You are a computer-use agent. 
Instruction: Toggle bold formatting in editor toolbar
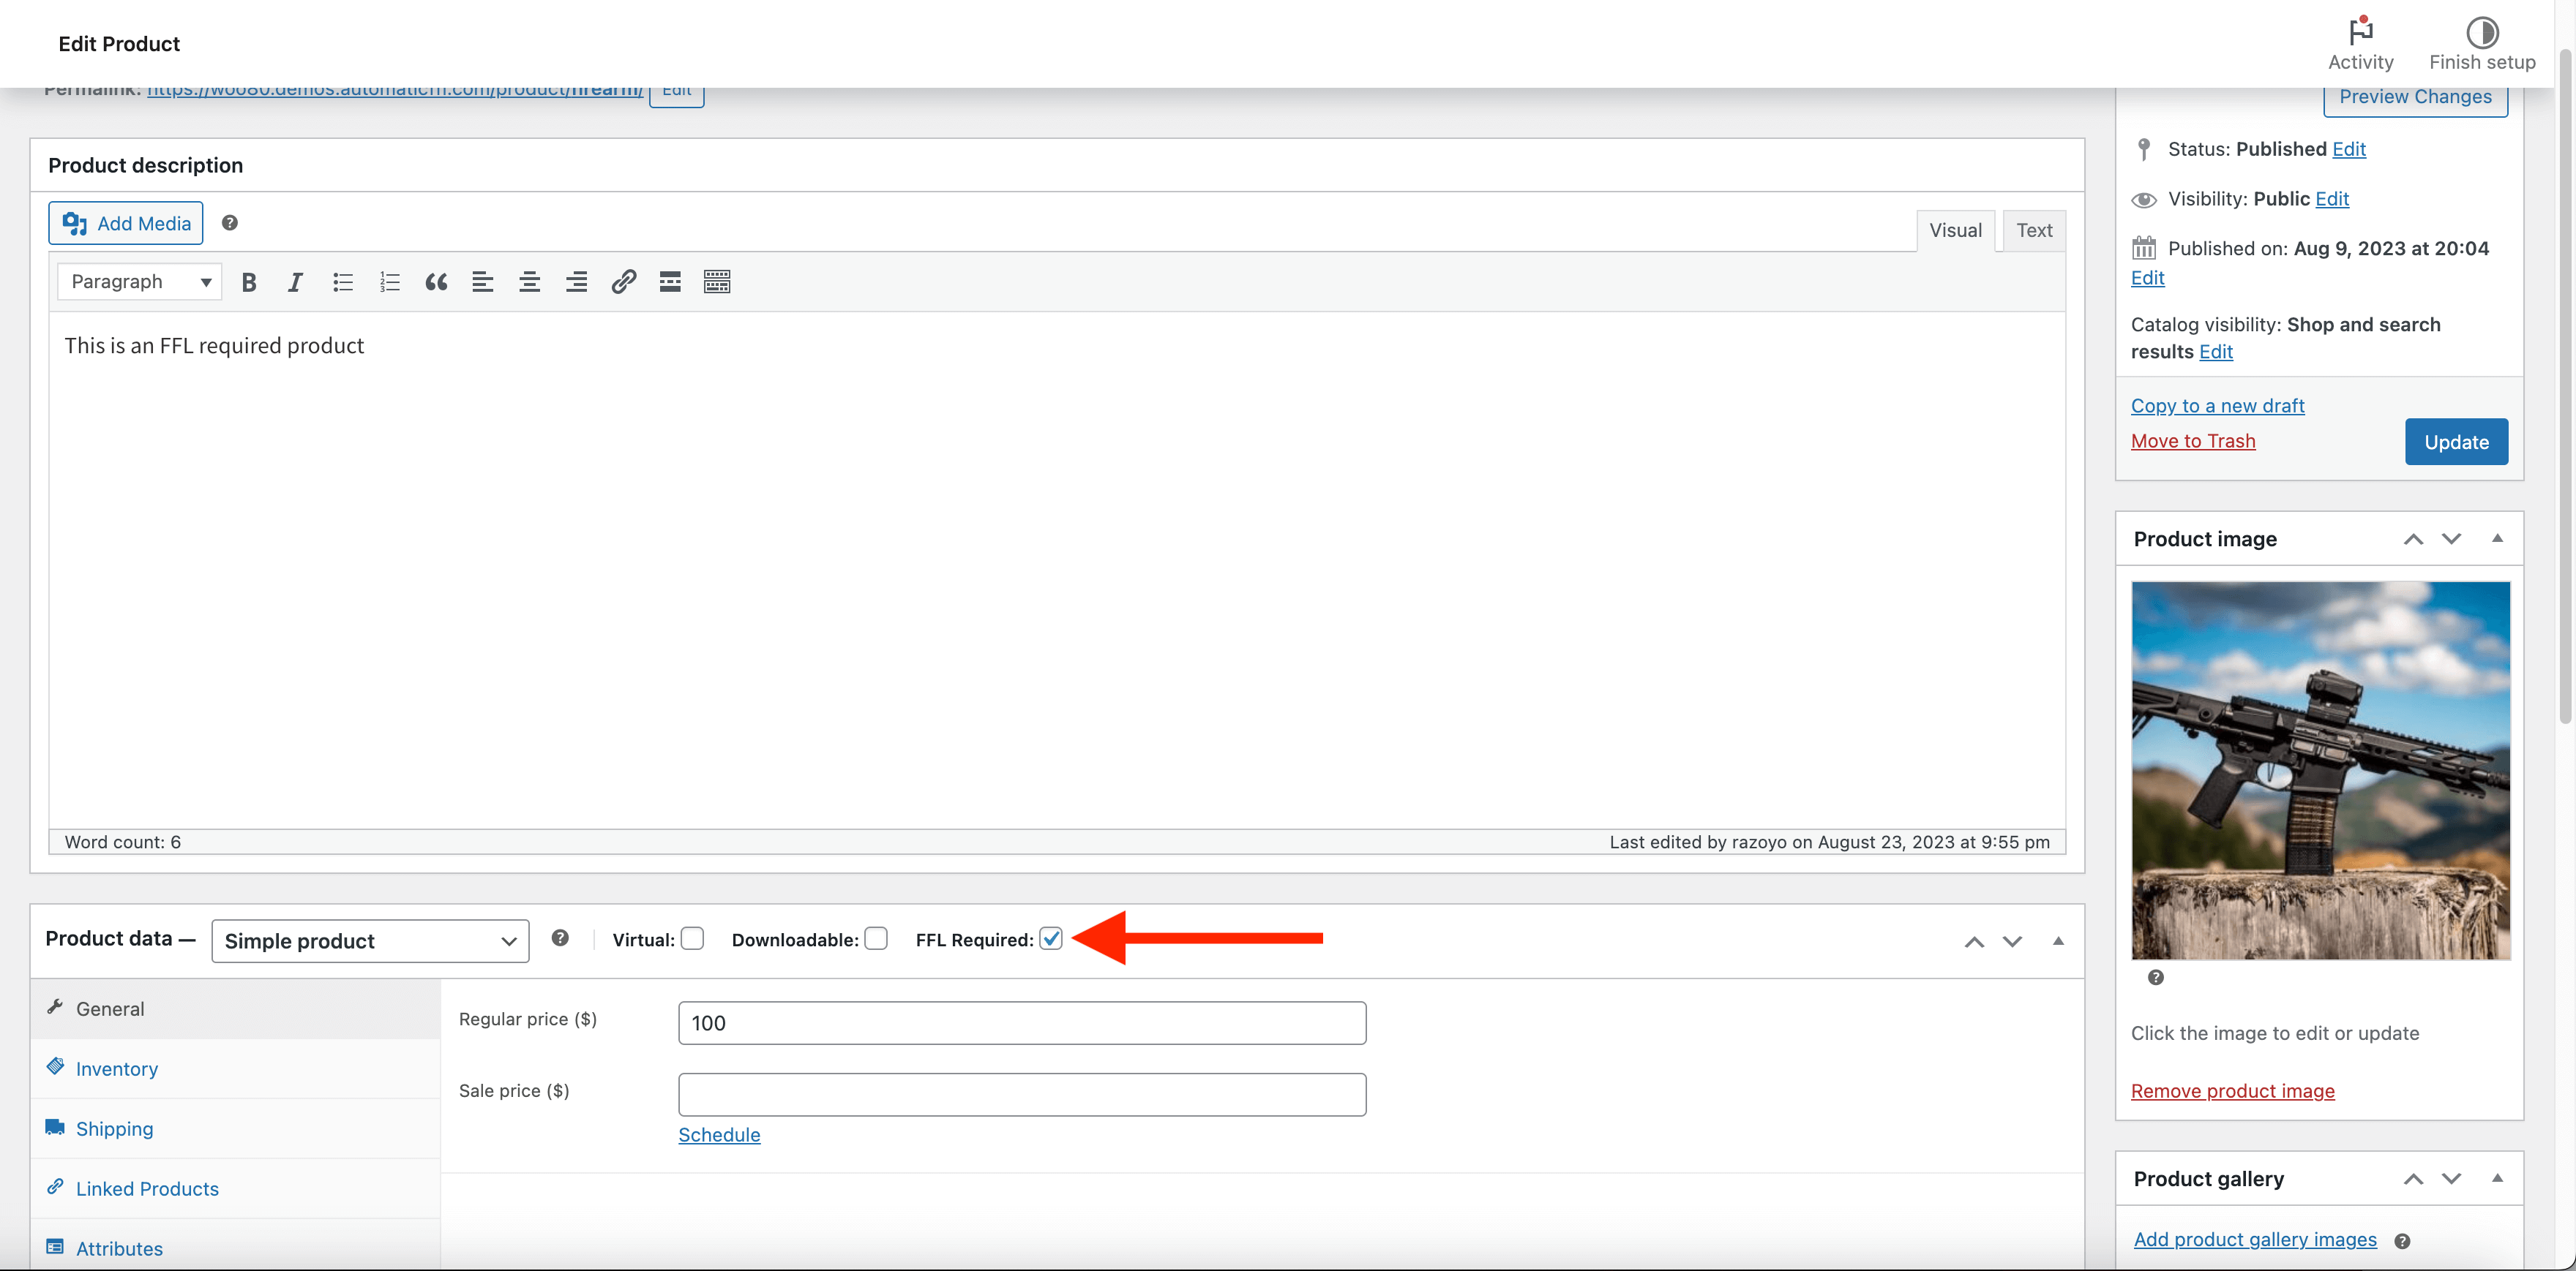coord(249,283)
